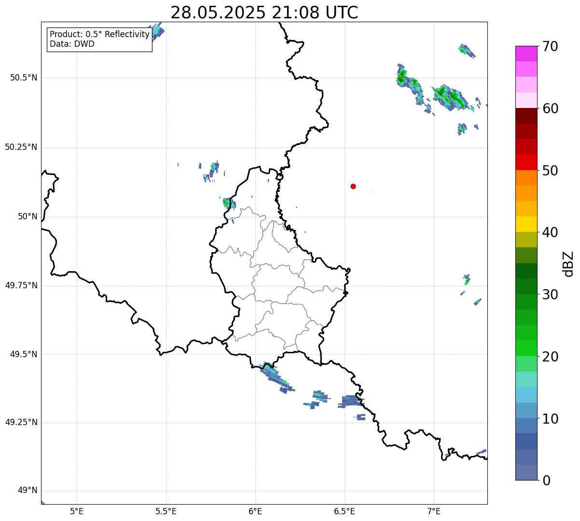Image resolution: width=580 pixels, height=521 pixels.
Task: Click the '49.5°N' latitude label
Action: (23, 354)
